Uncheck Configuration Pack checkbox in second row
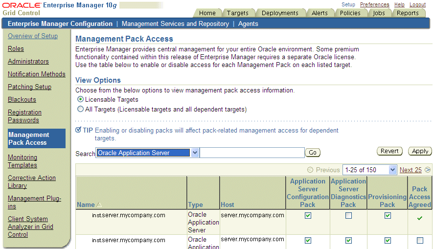The image size is (434, 249). [308, 240]
